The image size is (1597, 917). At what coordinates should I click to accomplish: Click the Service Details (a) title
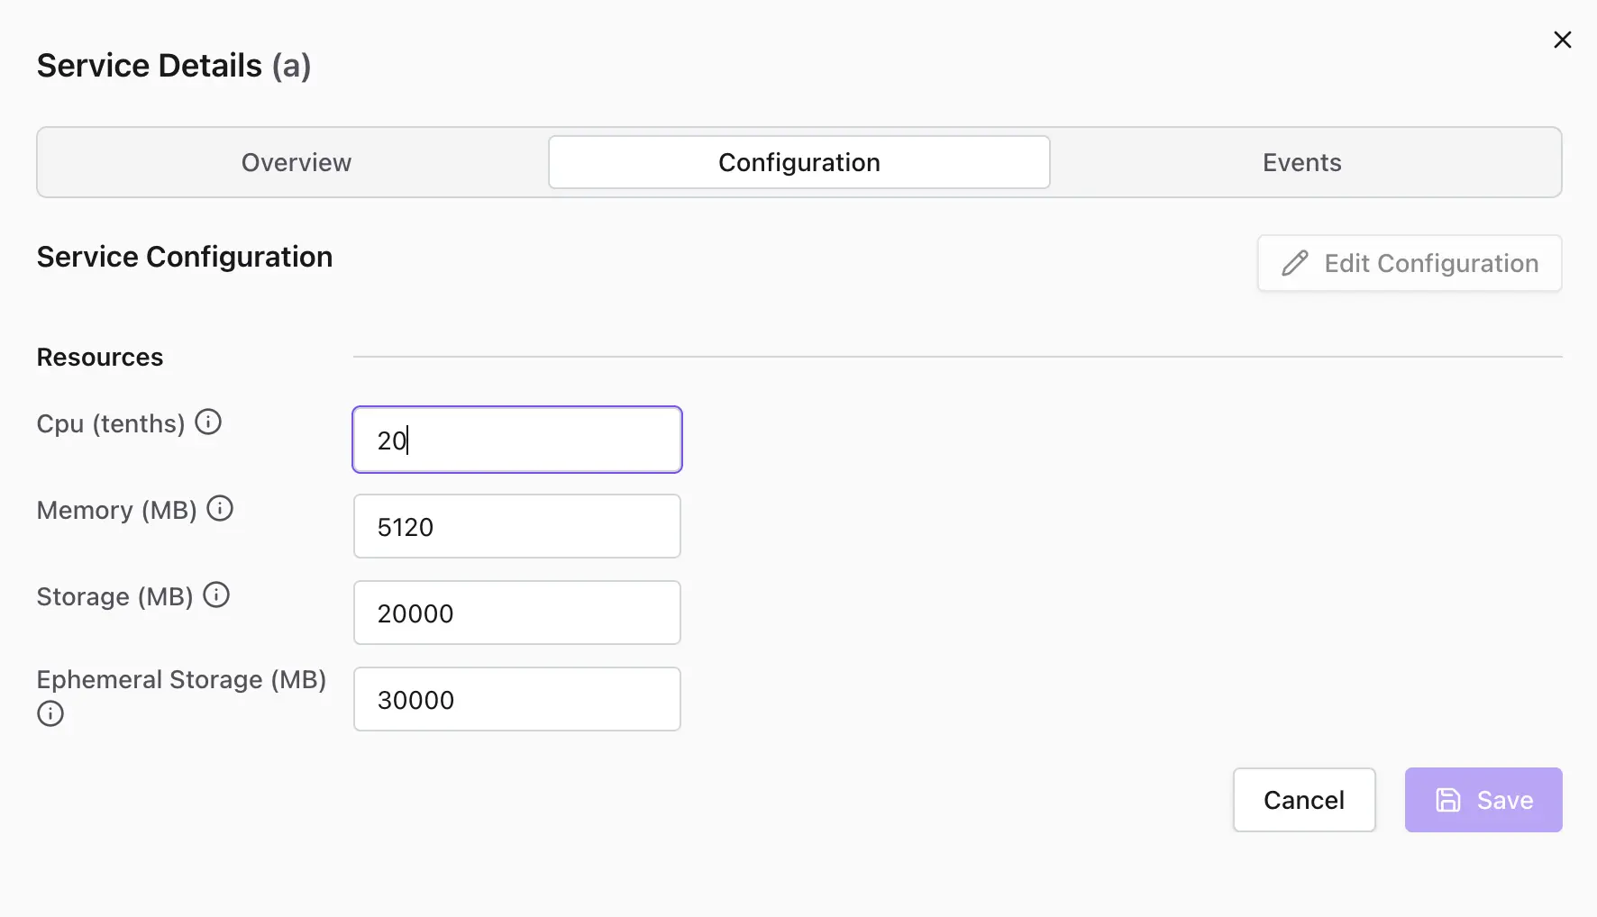pyautogui.click(x=174, y=64)
